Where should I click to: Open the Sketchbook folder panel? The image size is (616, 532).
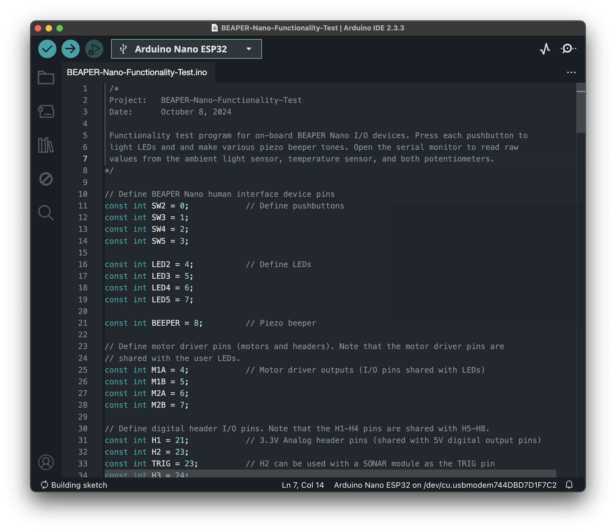(x=46, y=78)
